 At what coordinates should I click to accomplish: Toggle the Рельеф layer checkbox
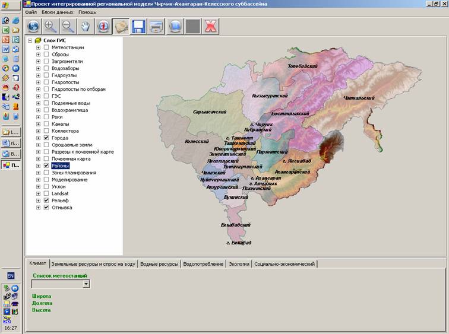(46, 201)
